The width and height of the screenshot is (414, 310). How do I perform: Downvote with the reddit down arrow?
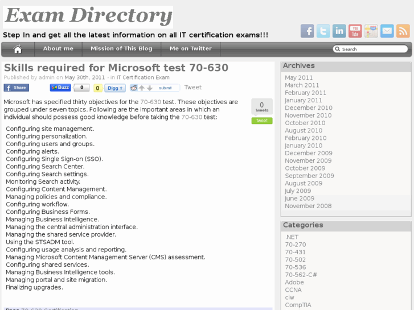150,88
